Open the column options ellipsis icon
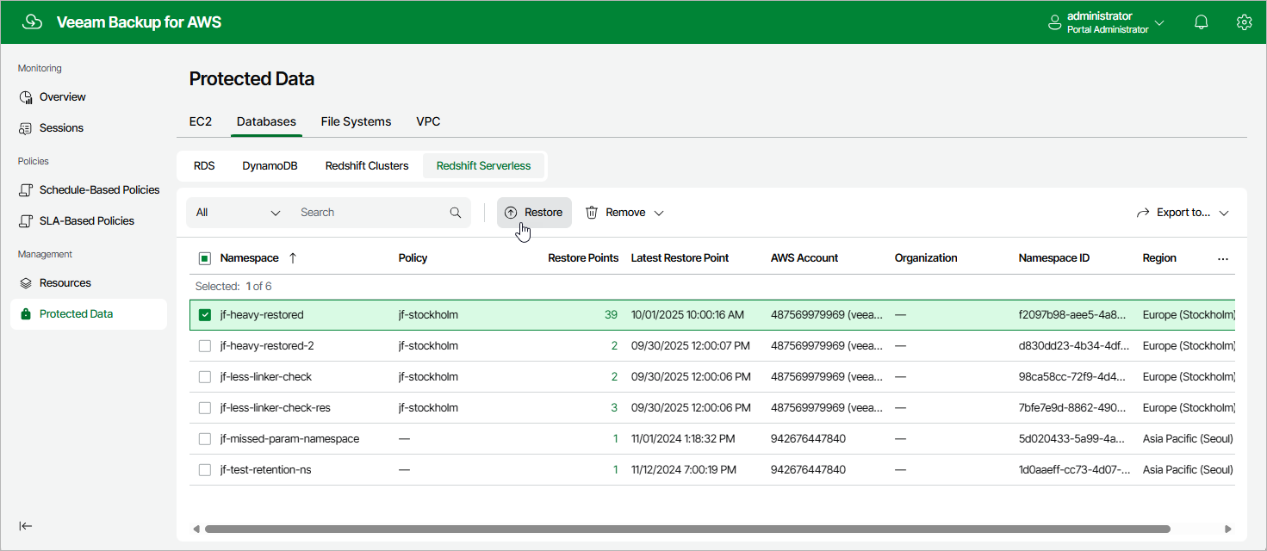 click(1223, 258)
